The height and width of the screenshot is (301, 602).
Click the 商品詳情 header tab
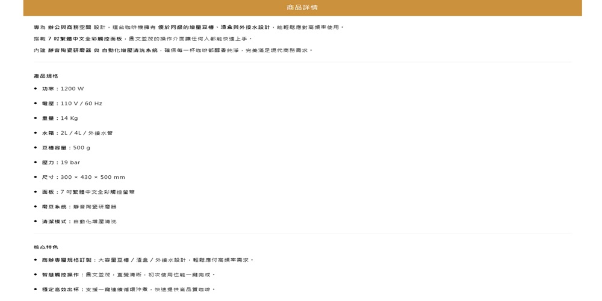point(302,8)
